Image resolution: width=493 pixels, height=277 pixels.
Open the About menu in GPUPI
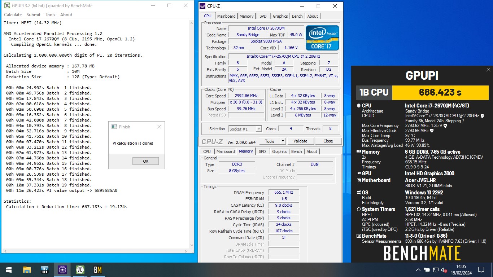pyautogui.click(x=66, y=15)
